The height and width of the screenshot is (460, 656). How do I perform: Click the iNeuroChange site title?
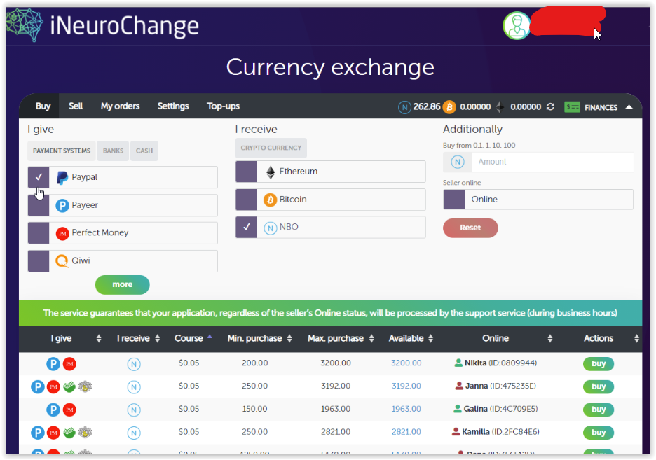[x=124, y=26]
